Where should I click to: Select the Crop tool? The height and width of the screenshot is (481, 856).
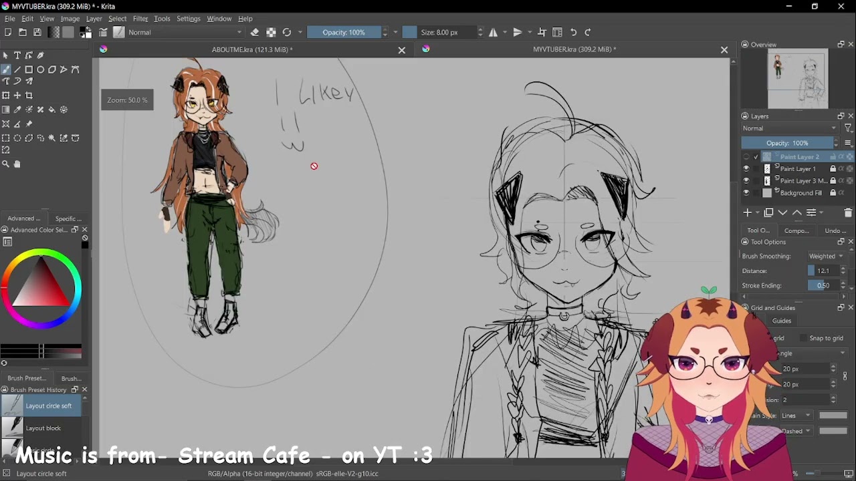click(29, 96)
